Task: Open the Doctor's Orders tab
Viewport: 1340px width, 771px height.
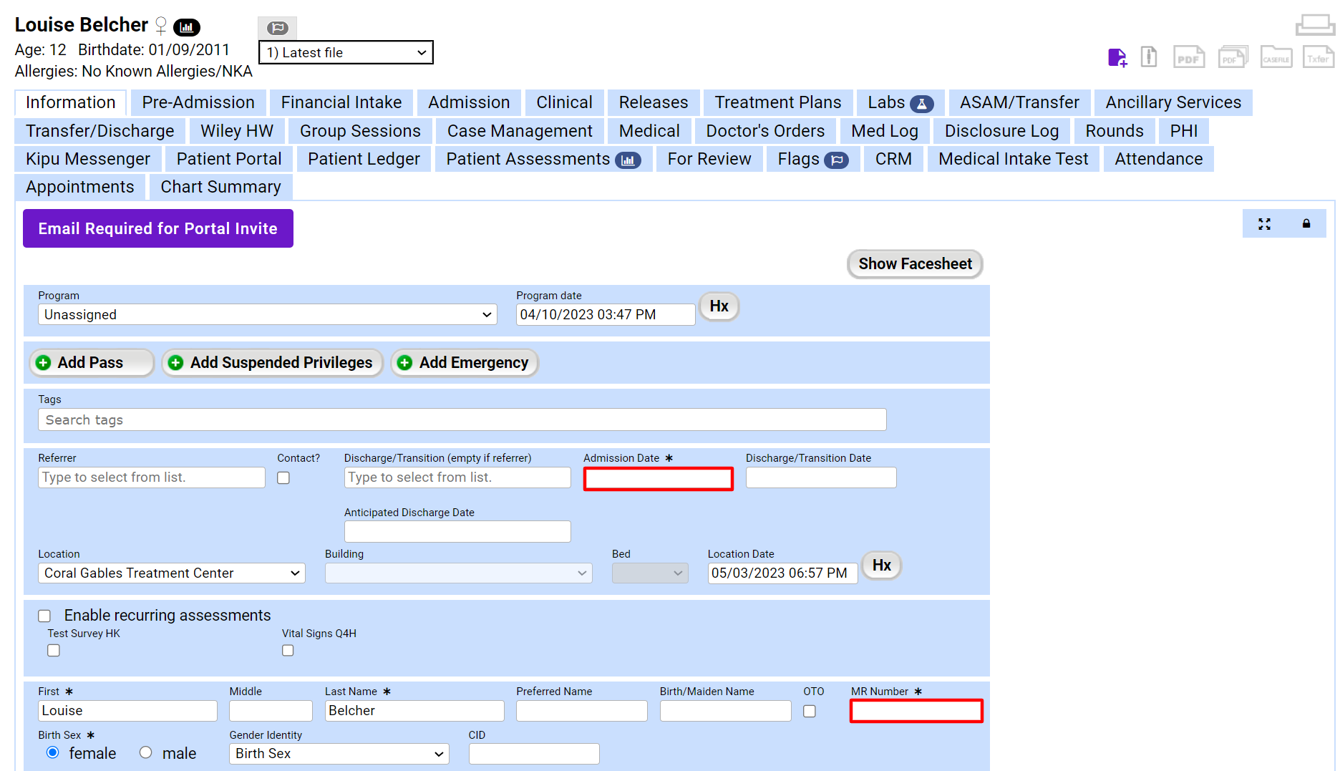Action: pos(764,131)
